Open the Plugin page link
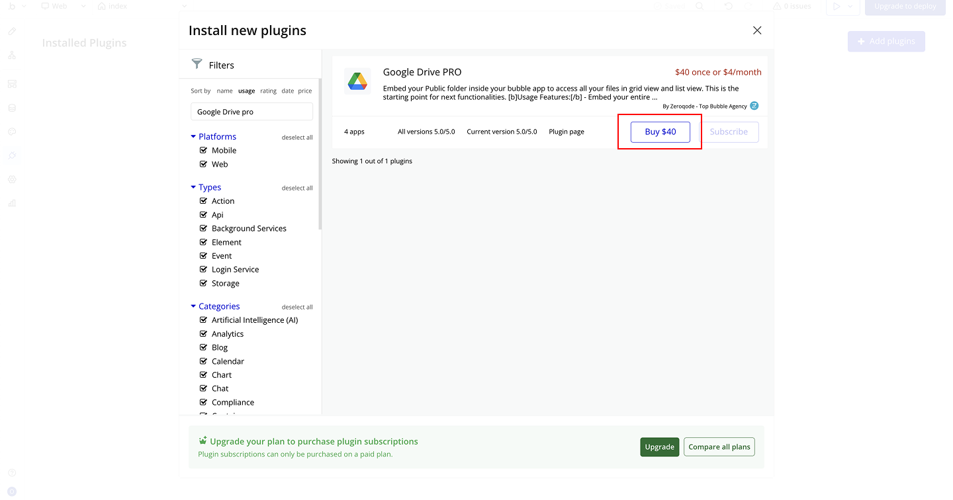This screenshot has width=953, height=500. click(x=566, y=132)
